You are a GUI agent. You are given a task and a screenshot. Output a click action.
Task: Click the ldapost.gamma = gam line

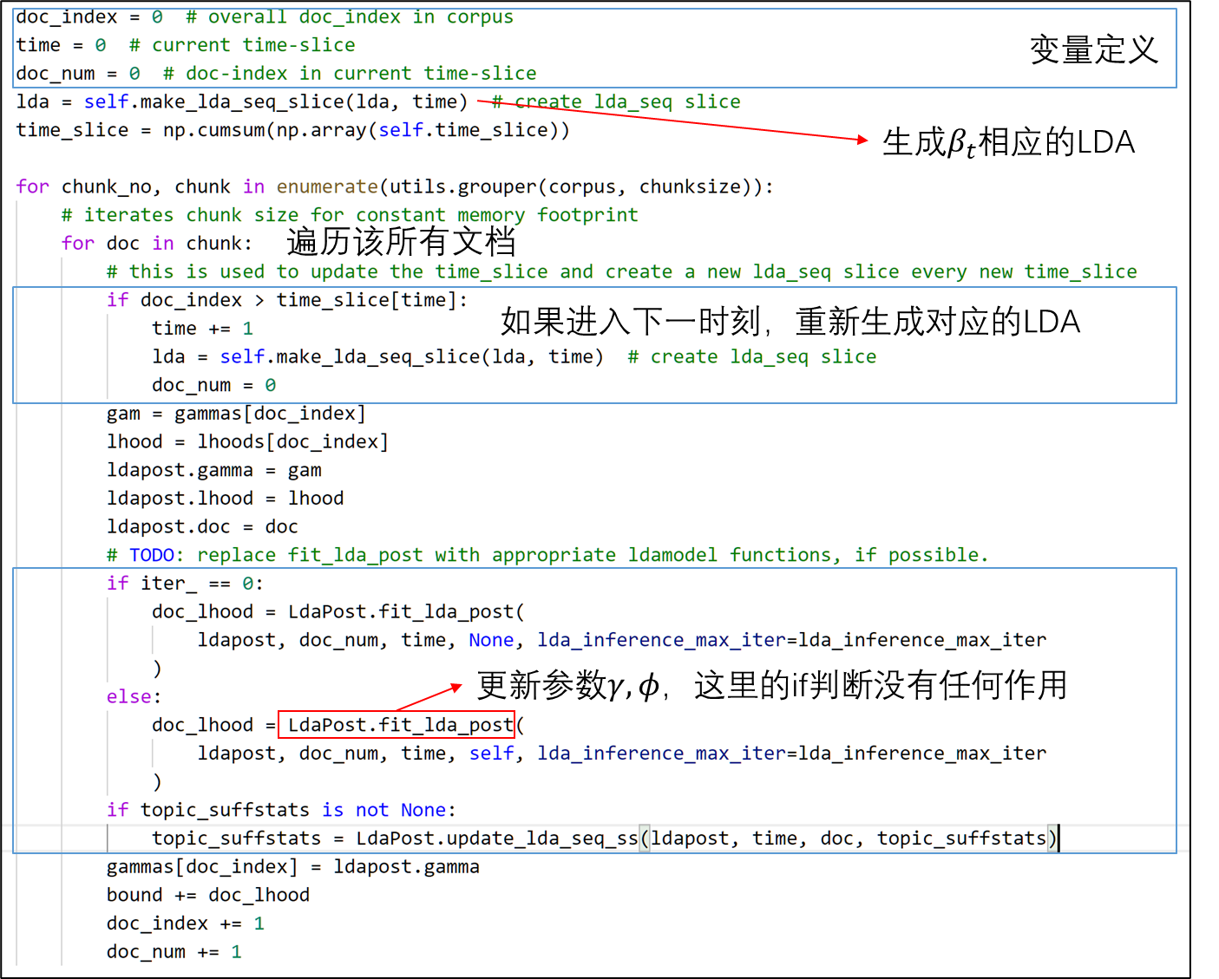[213, 469]
